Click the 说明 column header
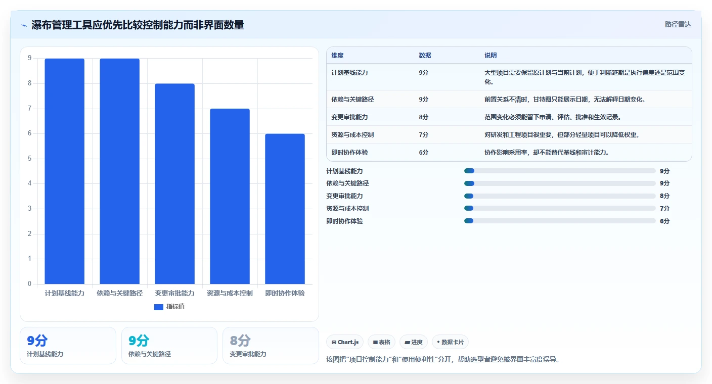Image resolution: width=712 pixels, height=384 pixels. click(491, 56)
